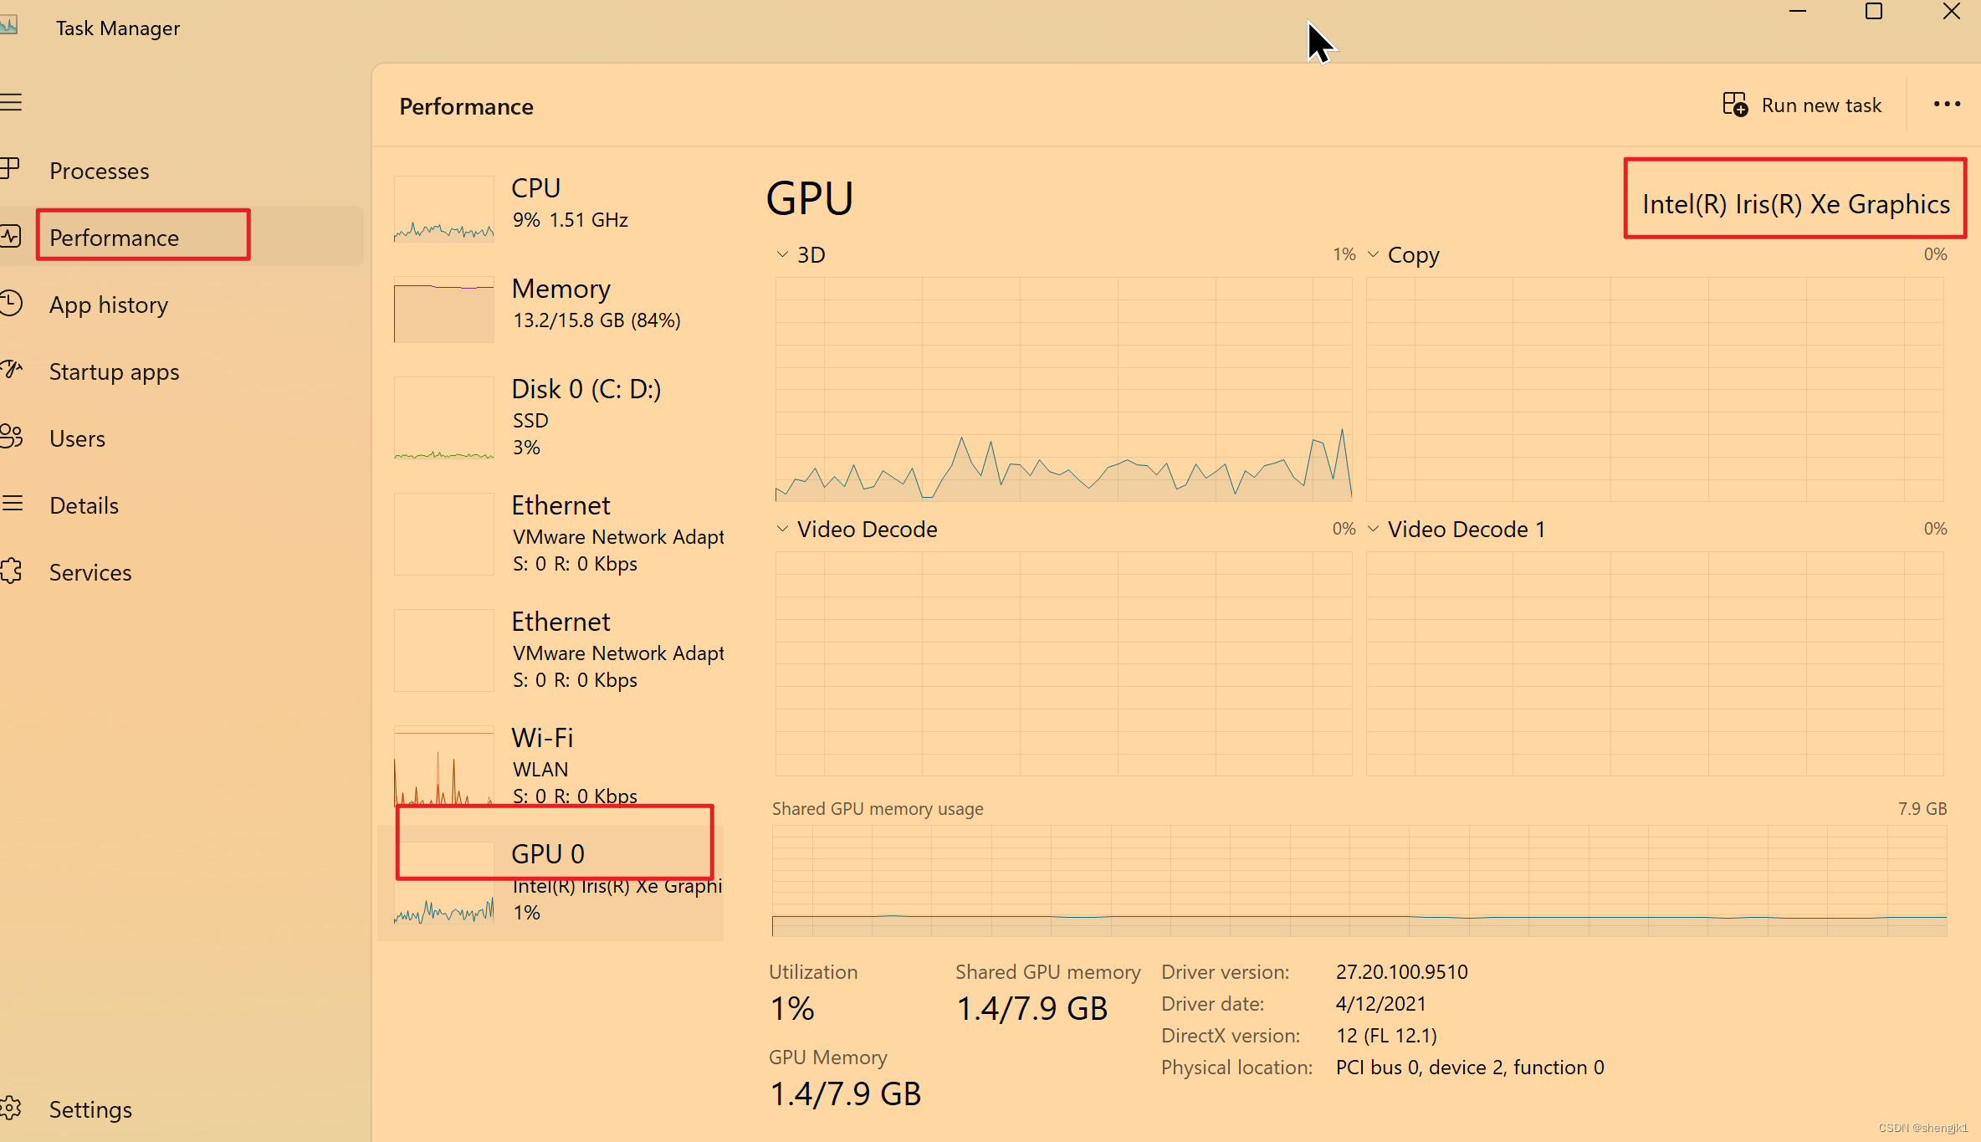Click the Settings gear icon
The height and width of the screenshot is (1142, 1981).
(x=11, y=1109)
